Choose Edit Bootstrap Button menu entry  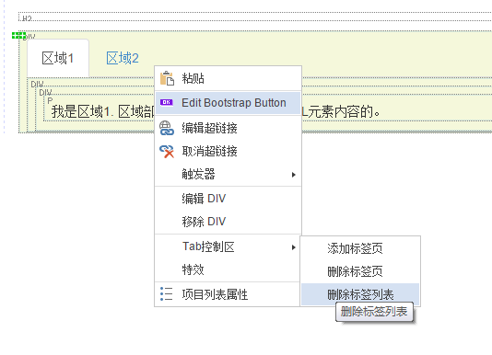(x=228, y=103)
